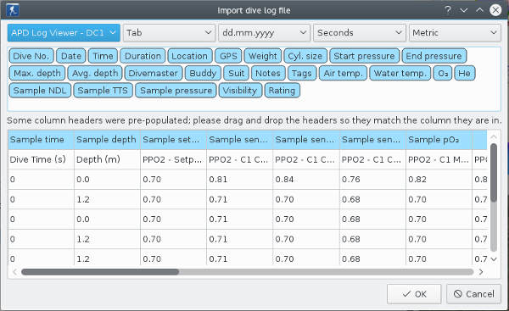The height and width of the screenshot is (311, 509).
Task: Cancel the dive log import
Action: pyautogui.click(x=473, y=294)
